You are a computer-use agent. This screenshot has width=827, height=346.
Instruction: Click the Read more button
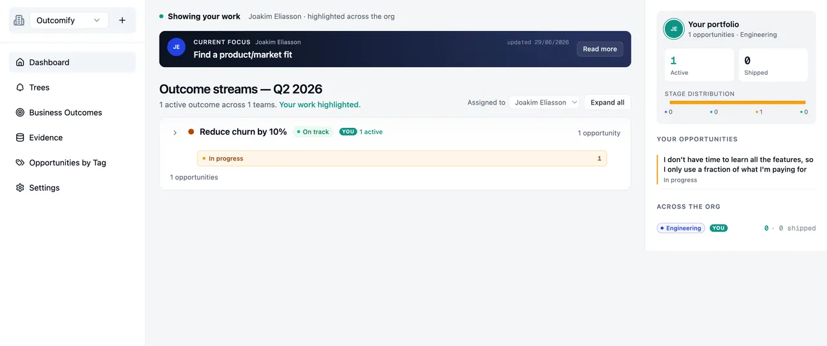point(600,49)
